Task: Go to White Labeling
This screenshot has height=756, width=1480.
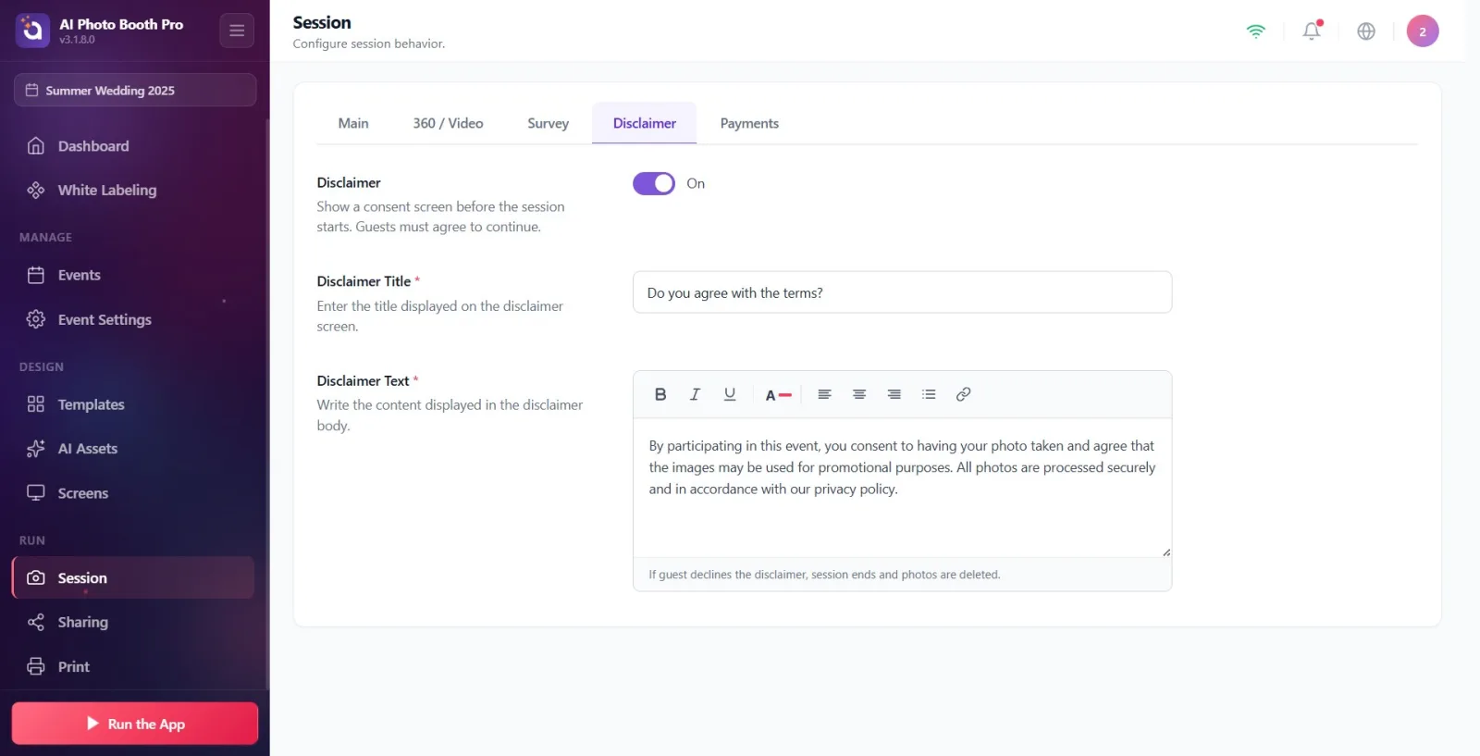Action: coord(135,190)
